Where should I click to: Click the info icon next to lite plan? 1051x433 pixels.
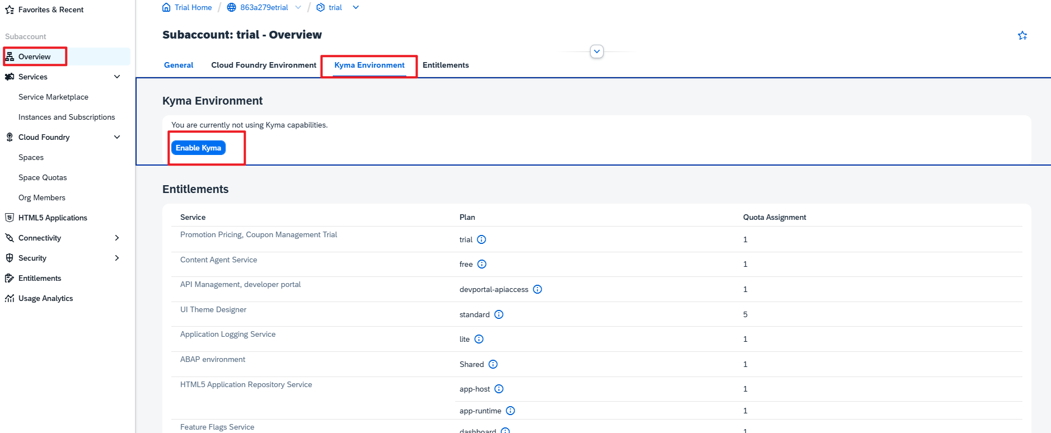point(479,339)
